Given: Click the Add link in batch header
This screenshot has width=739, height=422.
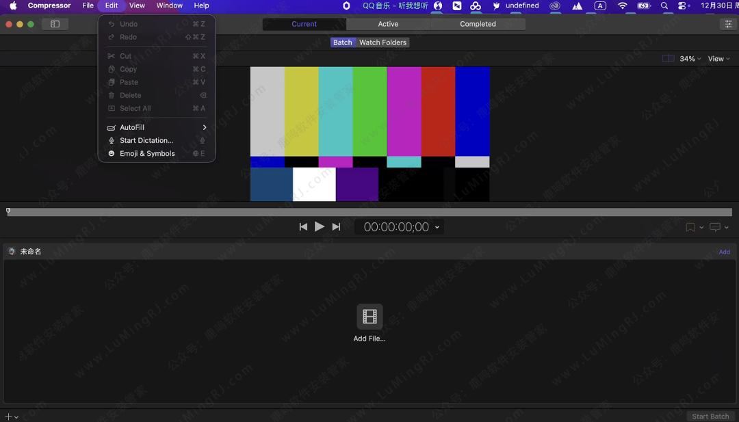Looking at the screenshot, I should tap(724, 252).
